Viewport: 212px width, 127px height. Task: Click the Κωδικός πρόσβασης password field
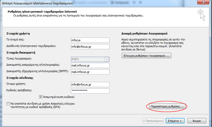pos(90,91)
